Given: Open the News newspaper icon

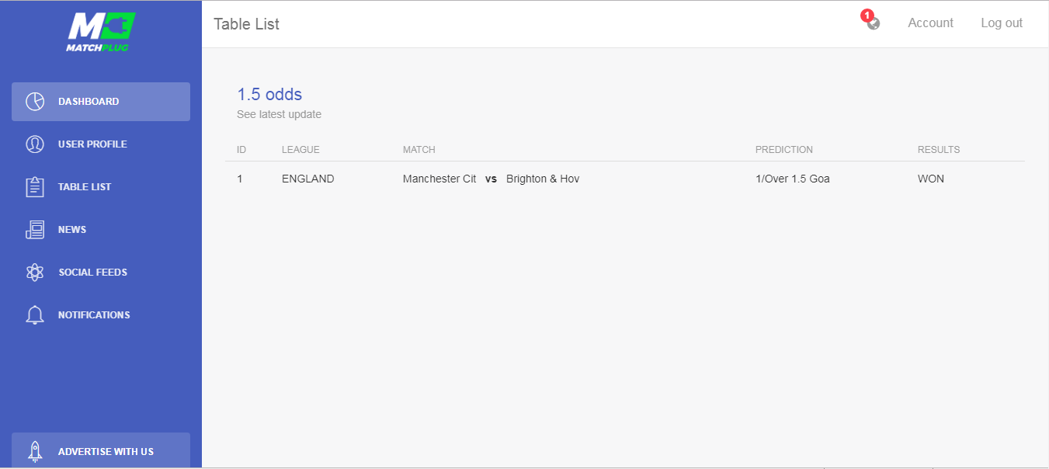Looking at the screenshot, I should pos(35,230).
